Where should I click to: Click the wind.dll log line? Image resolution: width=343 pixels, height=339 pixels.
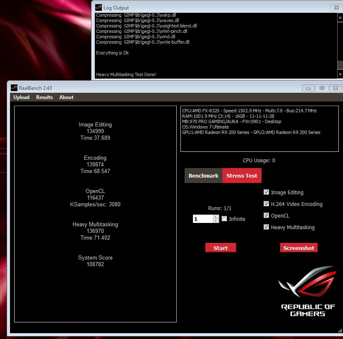click(136, 37)
